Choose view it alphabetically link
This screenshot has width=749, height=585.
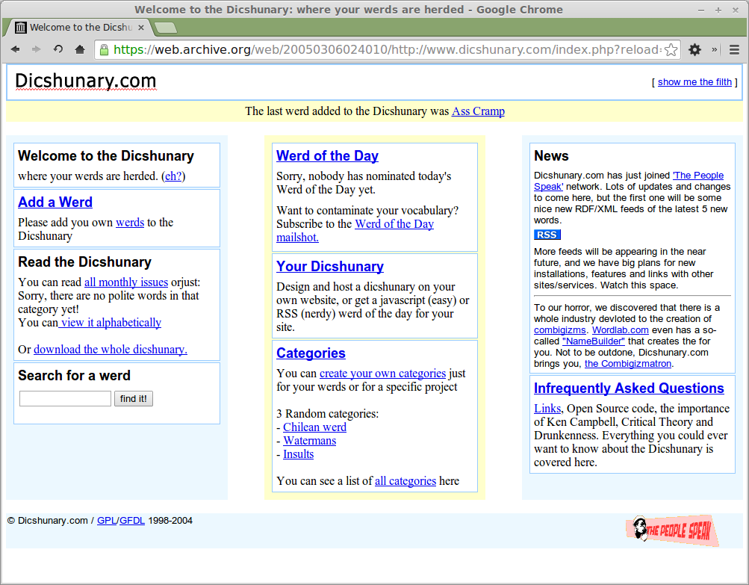[111, 323]
